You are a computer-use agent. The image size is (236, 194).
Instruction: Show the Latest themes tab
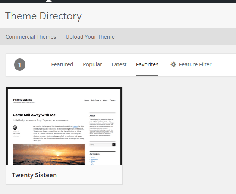[x=119, y=64]
